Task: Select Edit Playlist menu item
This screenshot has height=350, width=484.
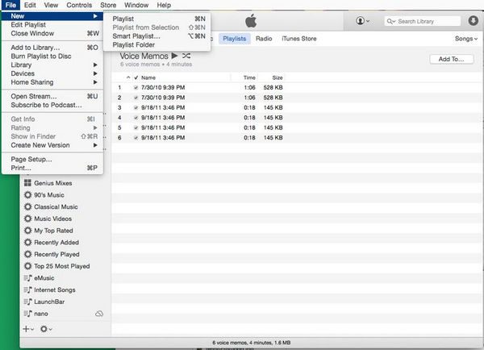Action: (x=52, y=25)
